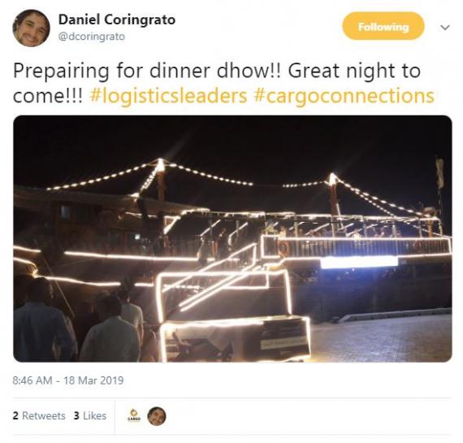This screenshot has height=443, width=463.
Task: Visit the Daniel Coringrato display name link
Action: pos(117,20)
